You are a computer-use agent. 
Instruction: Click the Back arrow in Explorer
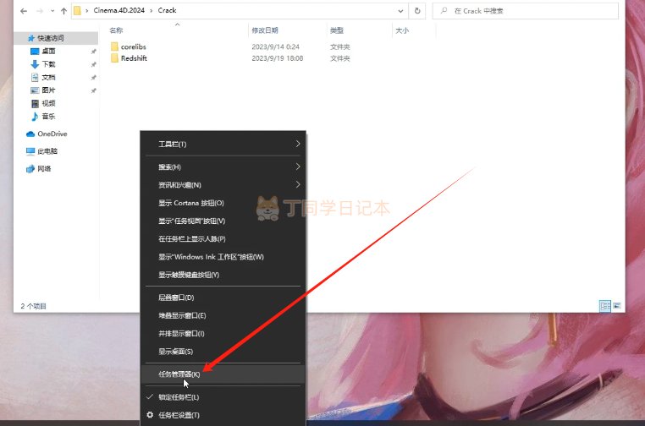(x=24, y=11)
